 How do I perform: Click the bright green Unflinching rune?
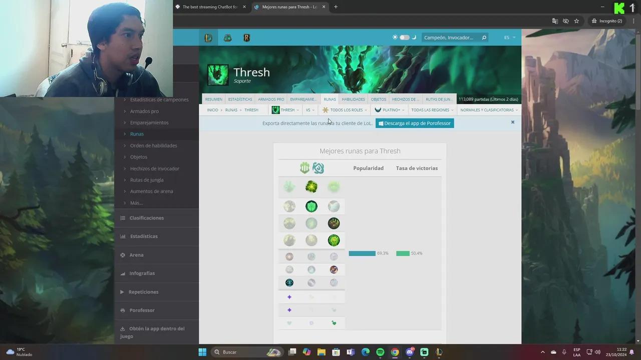(334, 240)
